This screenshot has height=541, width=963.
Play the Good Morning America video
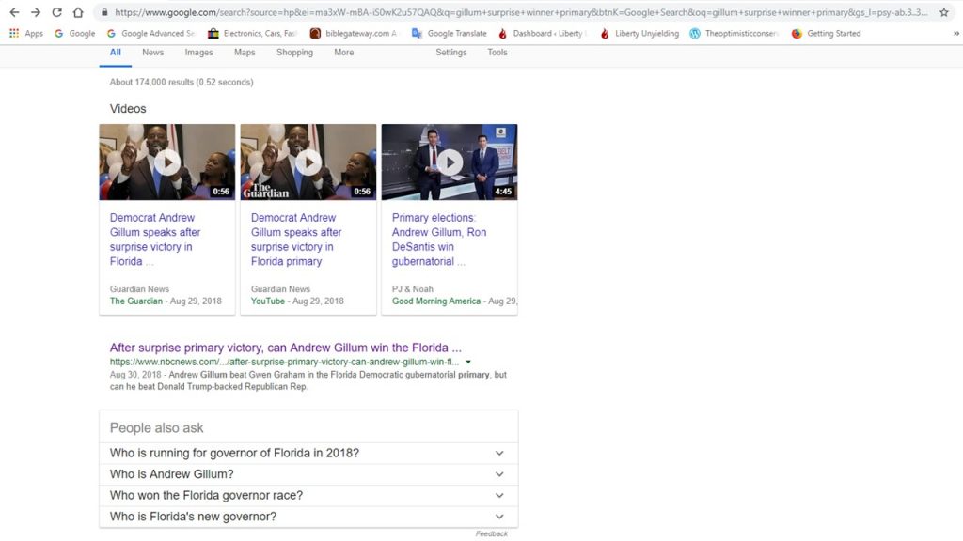coord(450,162)
